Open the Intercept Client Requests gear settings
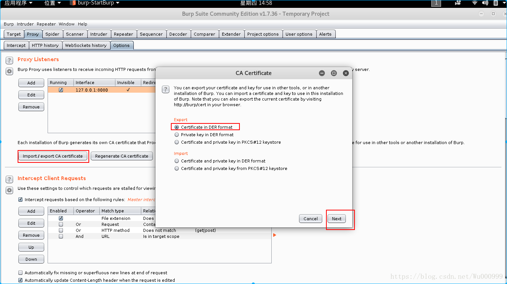The width and height of the screenshot is (507, 284). [x=9, y=190]
